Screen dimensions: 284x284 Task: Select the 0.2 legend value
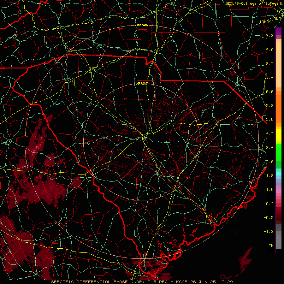click(x=270, y=204)
